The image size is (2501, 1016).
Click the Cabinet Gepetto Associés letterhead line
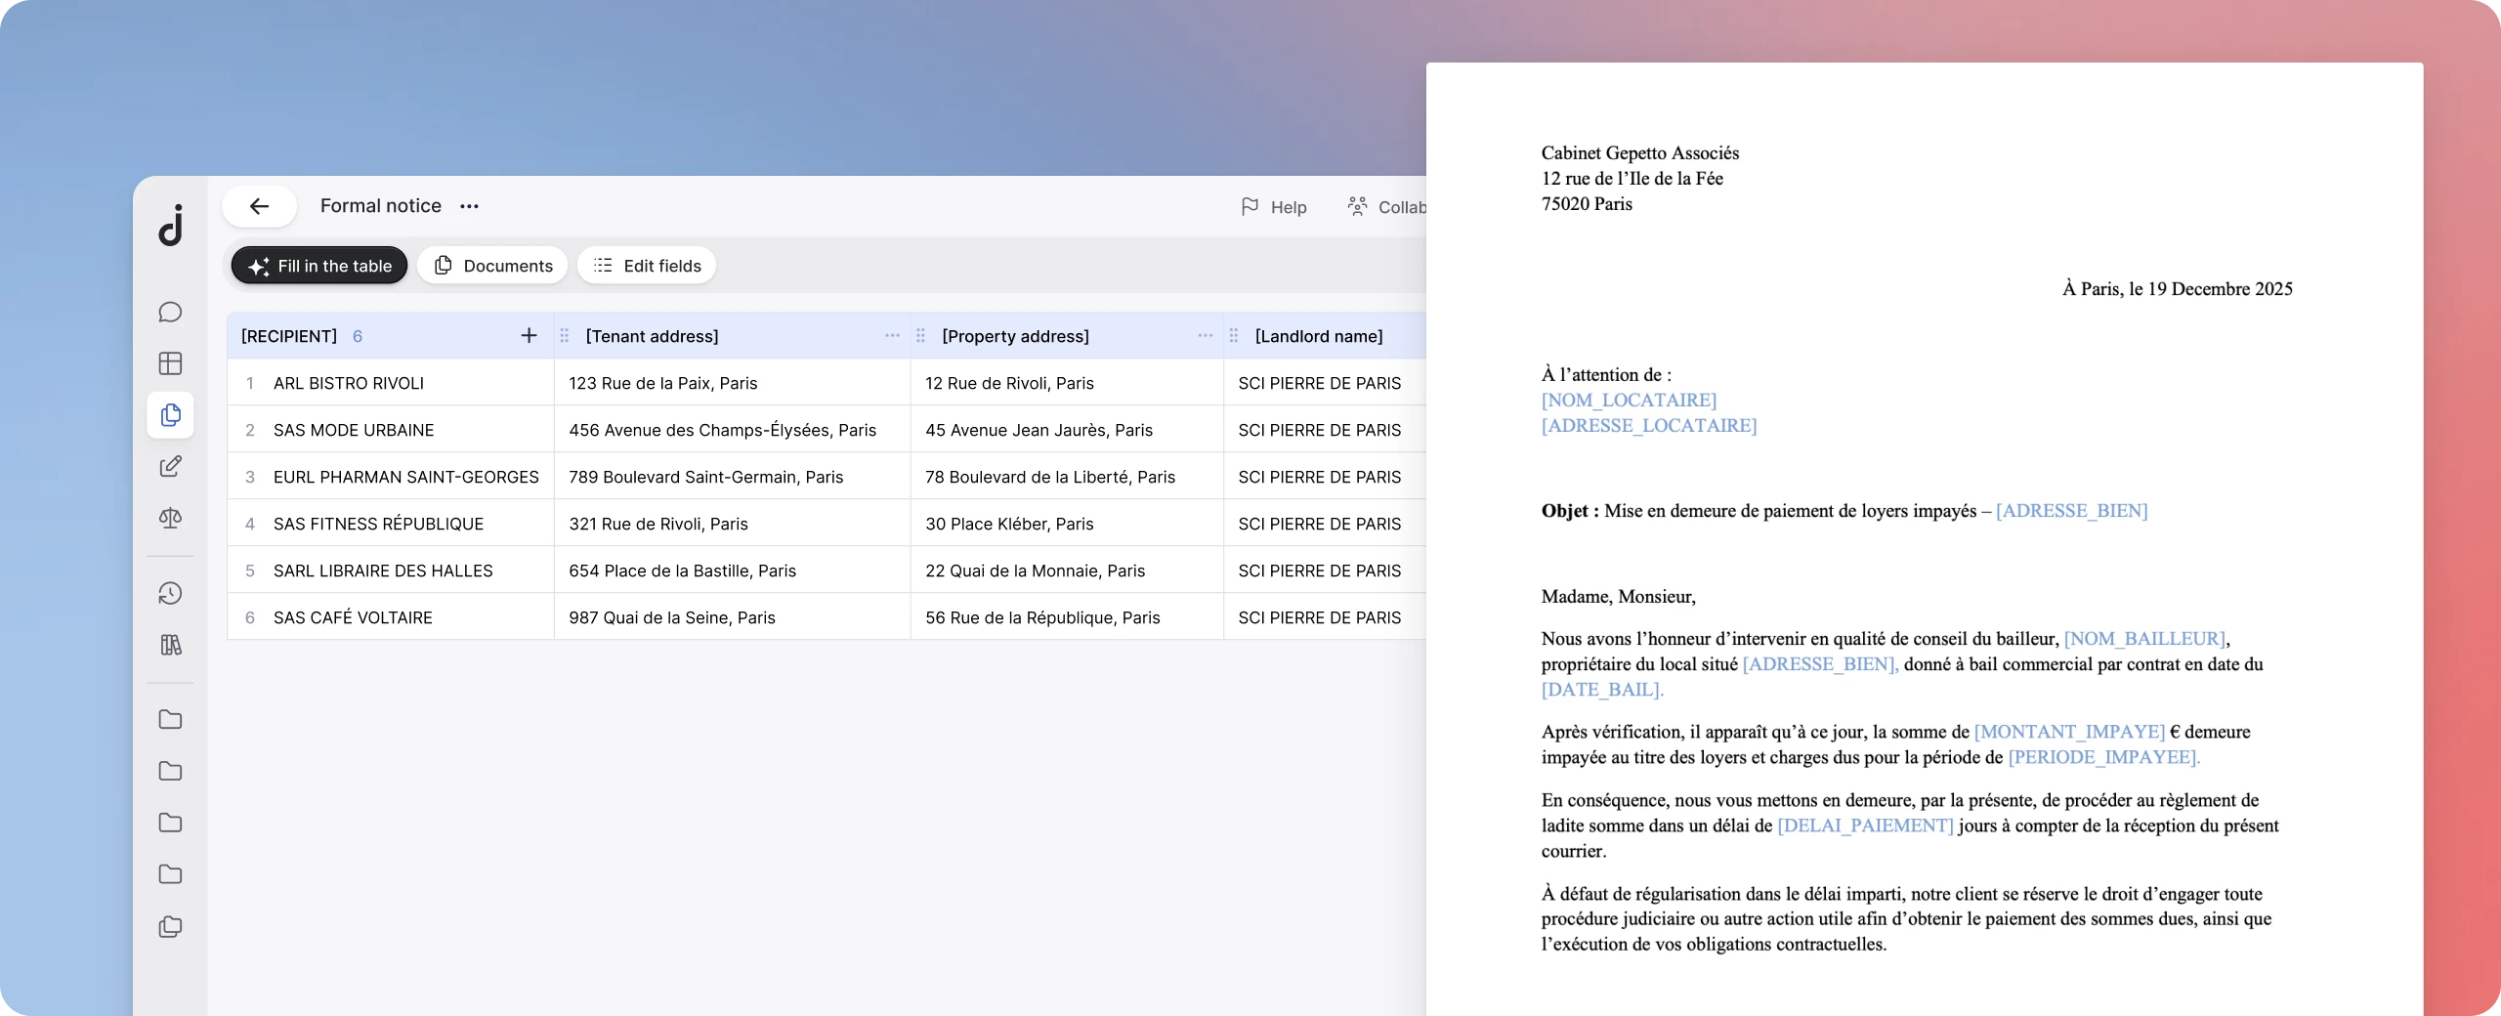point(1640,152)
